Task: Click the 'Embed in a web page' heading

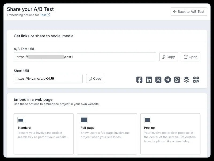Action: [33, 99]
